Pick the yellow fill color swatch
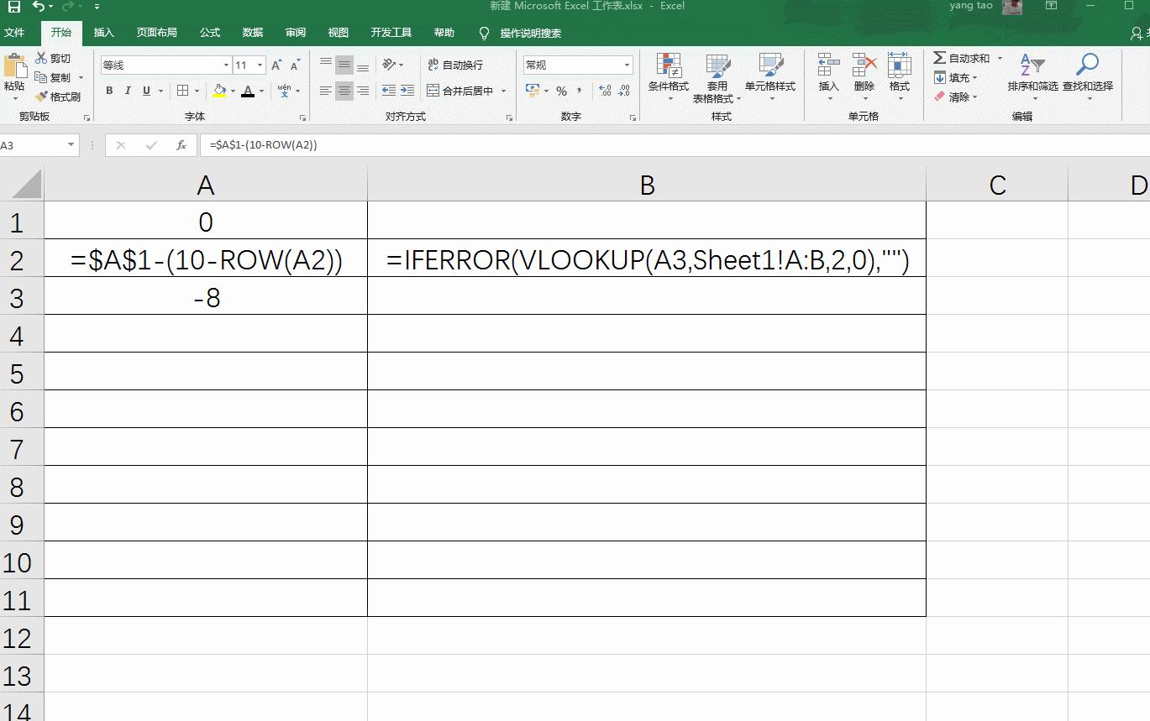This screenshot has height=721, width=1150. [x=219, y=91]
